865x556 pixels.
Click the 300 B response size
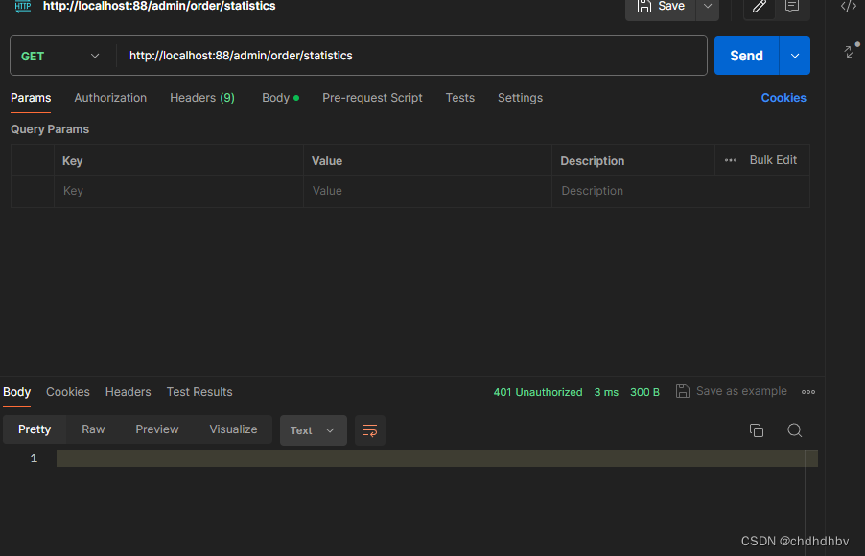[644, 392]
